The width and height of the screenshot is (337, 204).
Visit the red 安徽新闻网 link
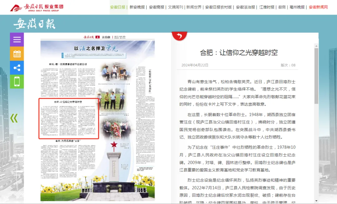[318, 7]
